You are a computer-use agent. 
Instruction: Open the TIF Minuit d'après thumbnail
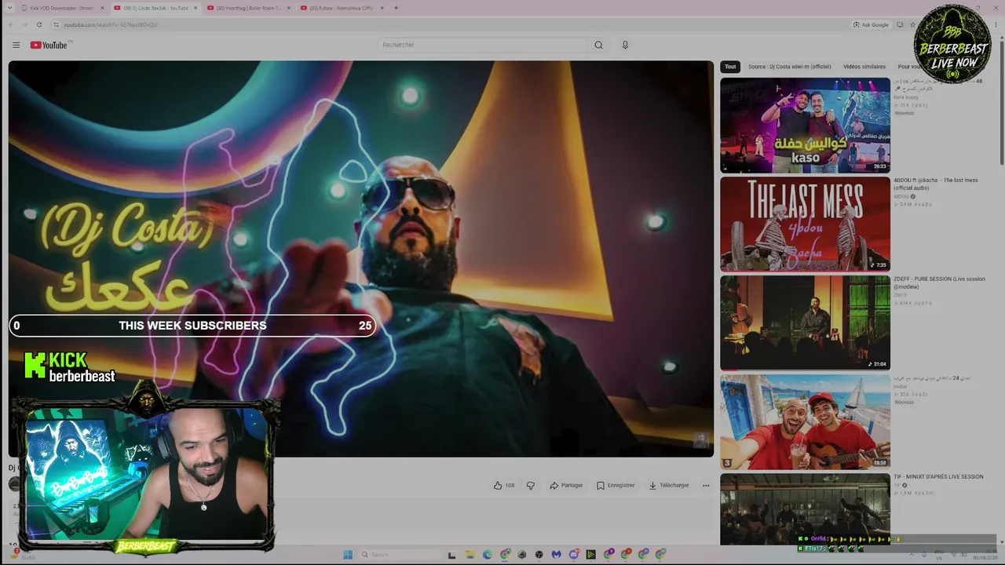[805, 508]
